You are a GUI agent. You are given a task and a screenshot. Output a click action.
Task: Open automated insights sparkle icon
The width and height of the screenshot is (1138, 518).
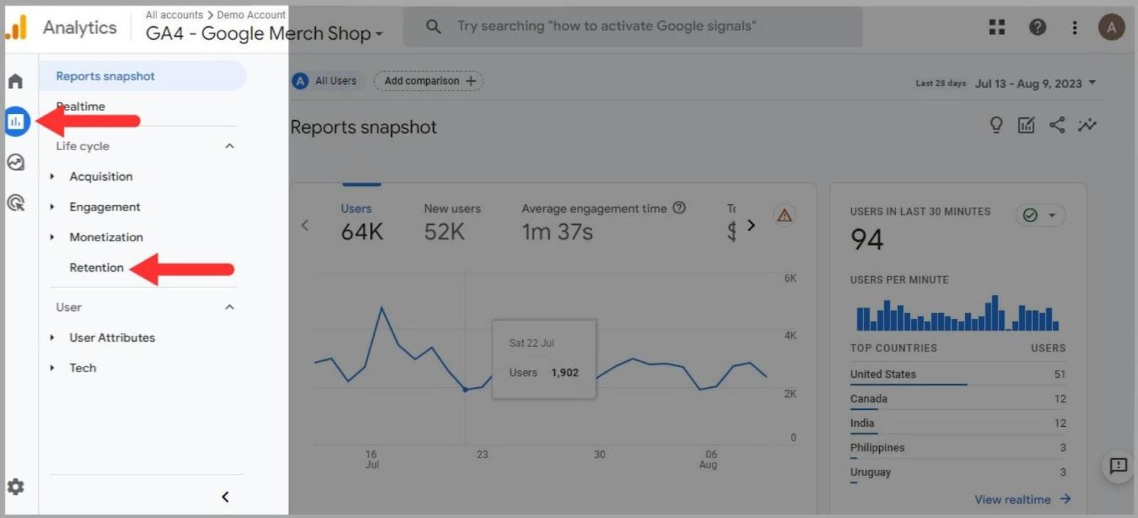tap(1087, 125)
